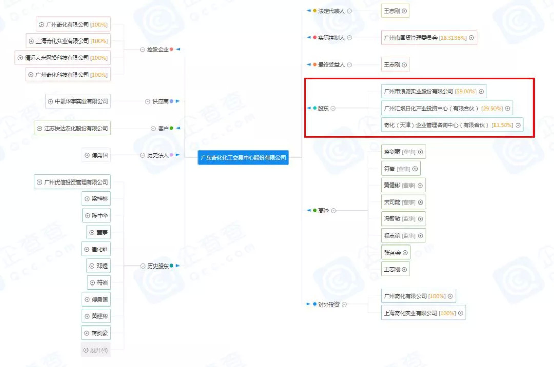Viewport: 554px width, 367px height.
Task: Collapse the 客户 branch
Action: (153, 129)
